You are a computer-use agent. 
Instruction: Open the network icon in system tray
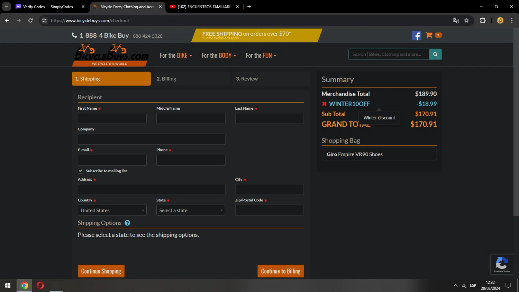pyautogui.click(x=464, y=285)
